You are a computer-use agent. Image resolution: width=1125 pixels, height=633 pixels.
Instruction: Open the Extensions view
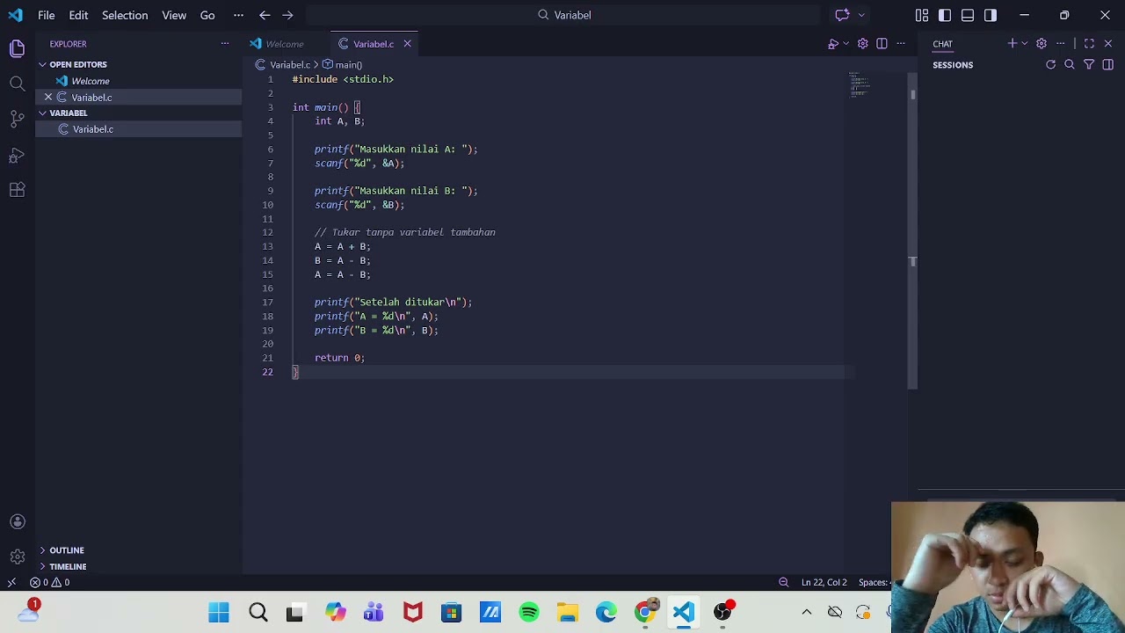[x=18, y=190]
